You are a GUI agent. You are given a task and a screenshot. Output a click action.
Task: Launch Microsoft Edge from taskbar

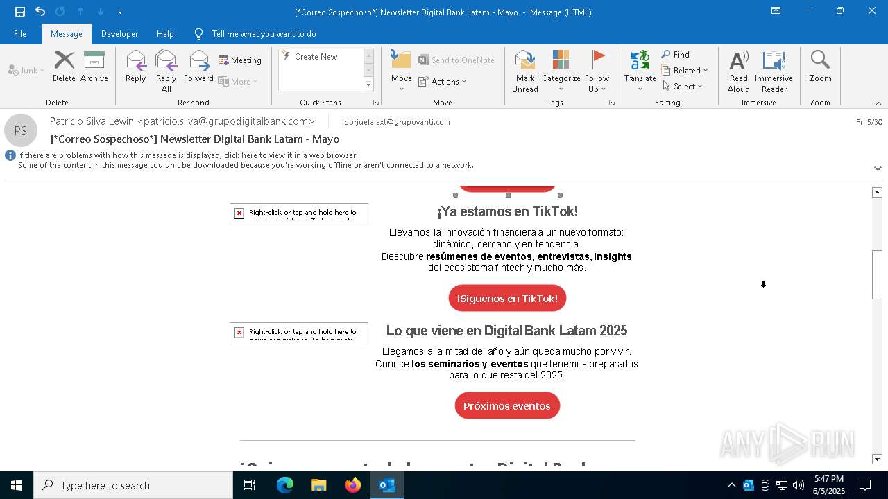pos(285,485)
